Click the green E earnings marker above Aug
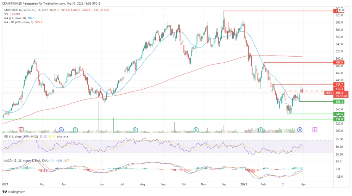The width and height of the screenshot is (352, 196). [x=135, y=129]
